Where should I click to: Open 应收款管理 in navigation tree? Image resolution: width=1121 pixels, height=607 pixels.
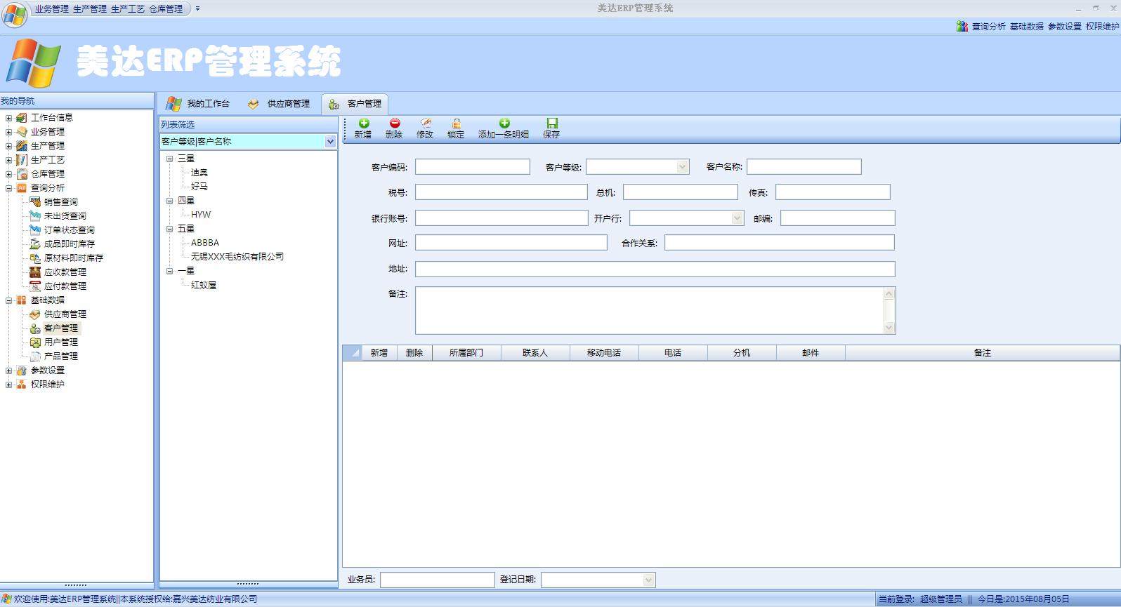point(65,272)
